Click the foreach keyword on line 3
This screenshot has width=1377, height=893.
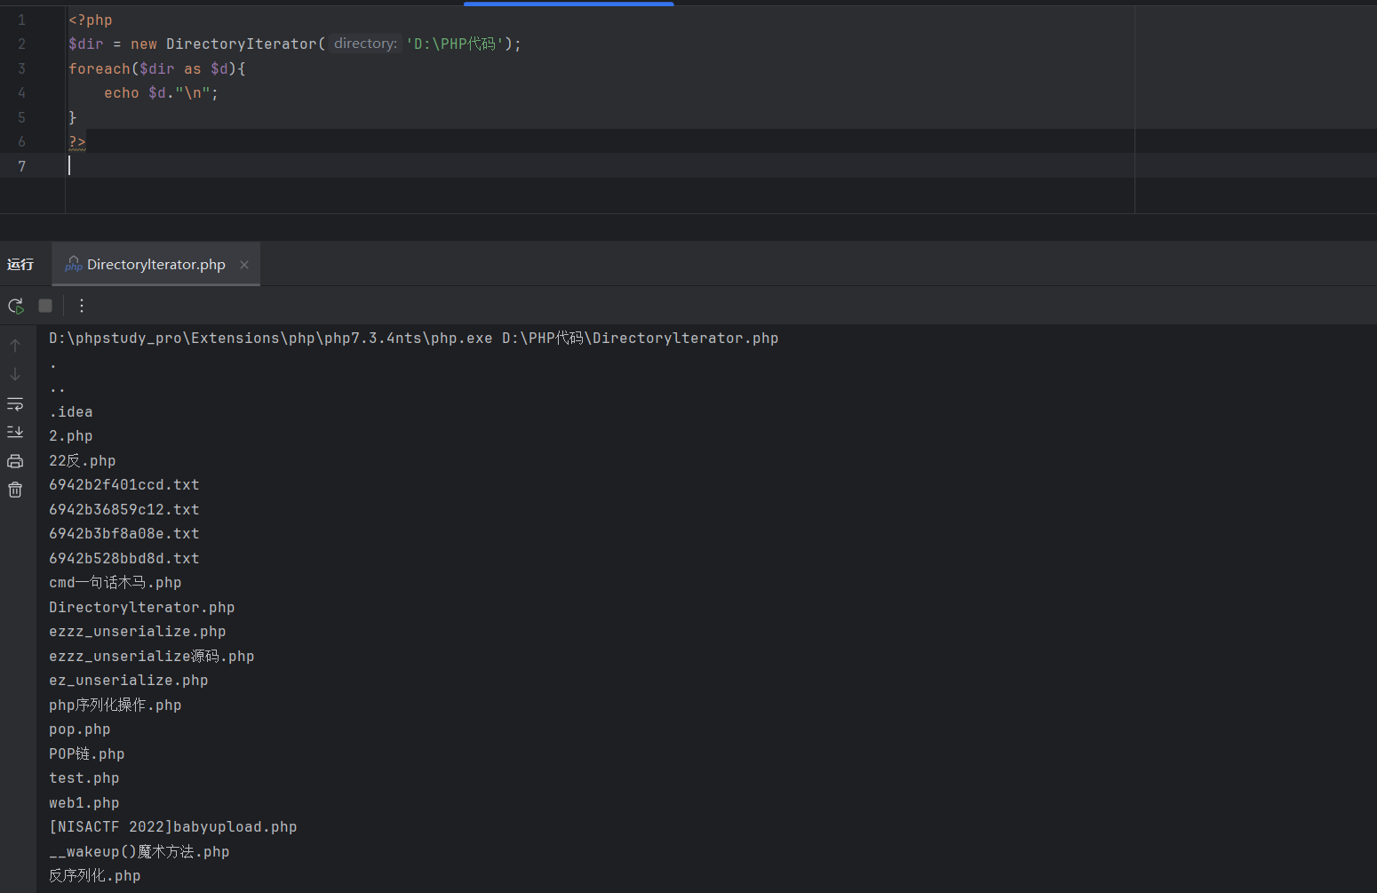click(x=99, y=68)
